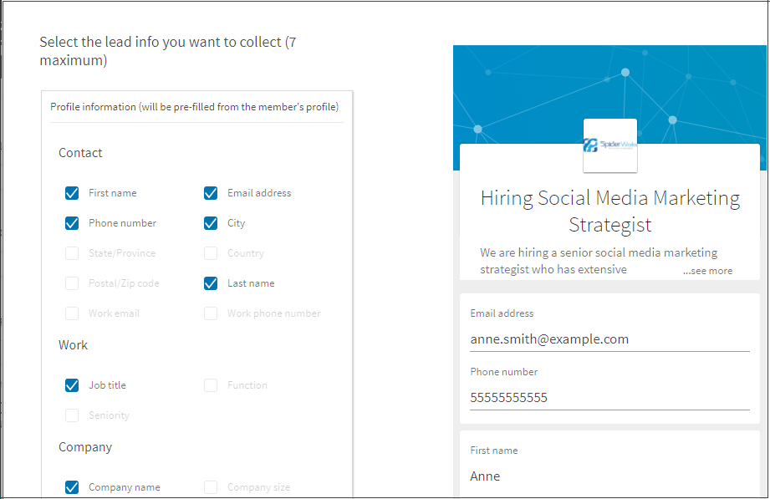Enable the Postal/Zip code checkbox
Image resolution: width=770 pixels, height=499 pixels.
click(x=72, y=283)
